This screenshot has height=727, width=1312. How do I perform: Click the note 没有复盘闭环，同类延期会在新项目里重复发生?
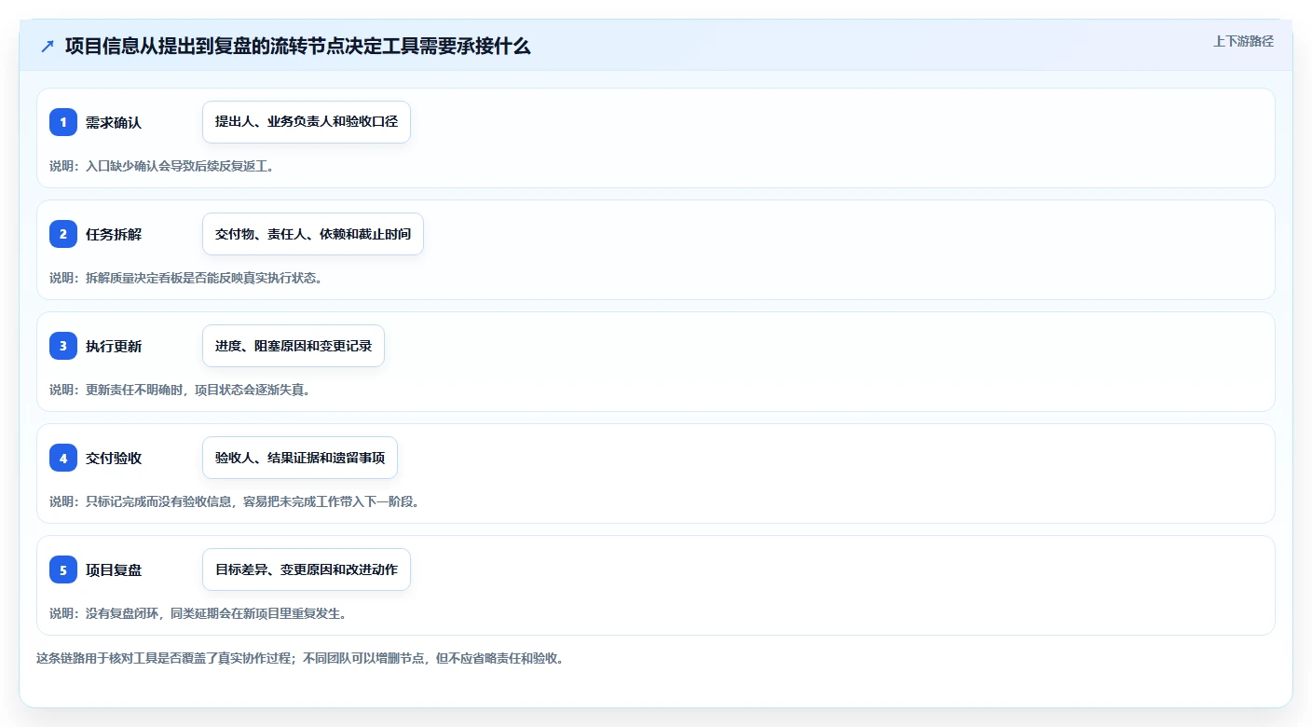point(198,613)
